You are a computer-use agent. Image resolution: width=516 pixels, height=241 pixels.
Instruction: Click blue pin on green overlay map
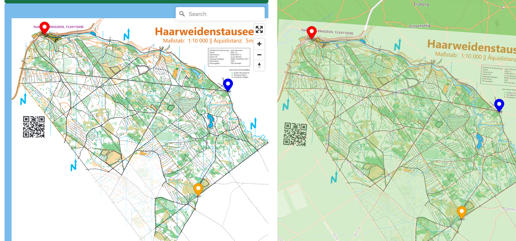pyautogui.click(x=499, y=104)
